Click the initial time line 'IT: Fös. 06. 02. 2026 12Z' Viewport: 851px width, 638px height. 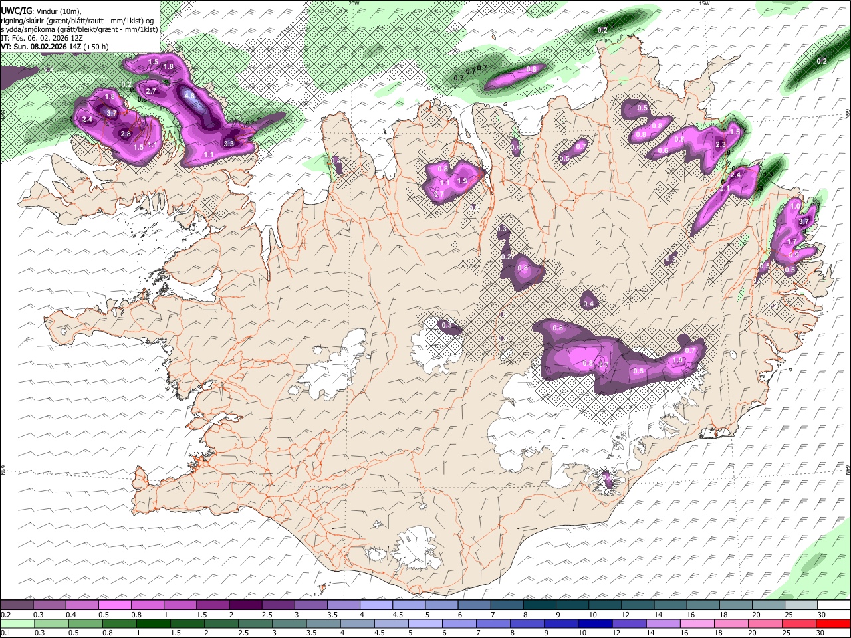[x=41, y=38]
